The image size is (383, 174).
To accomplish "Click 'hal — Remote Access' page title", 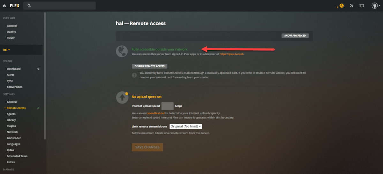I will (141, 24).
